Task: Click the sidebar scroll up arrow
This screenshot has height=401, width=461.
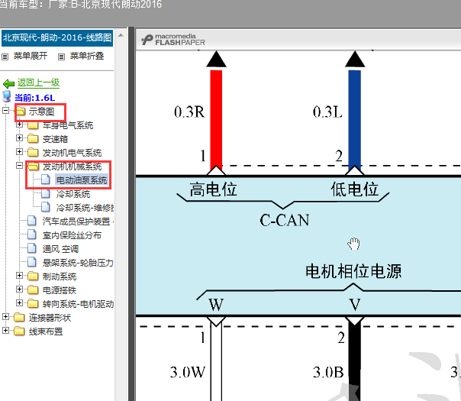Action: tap(121, 36)
